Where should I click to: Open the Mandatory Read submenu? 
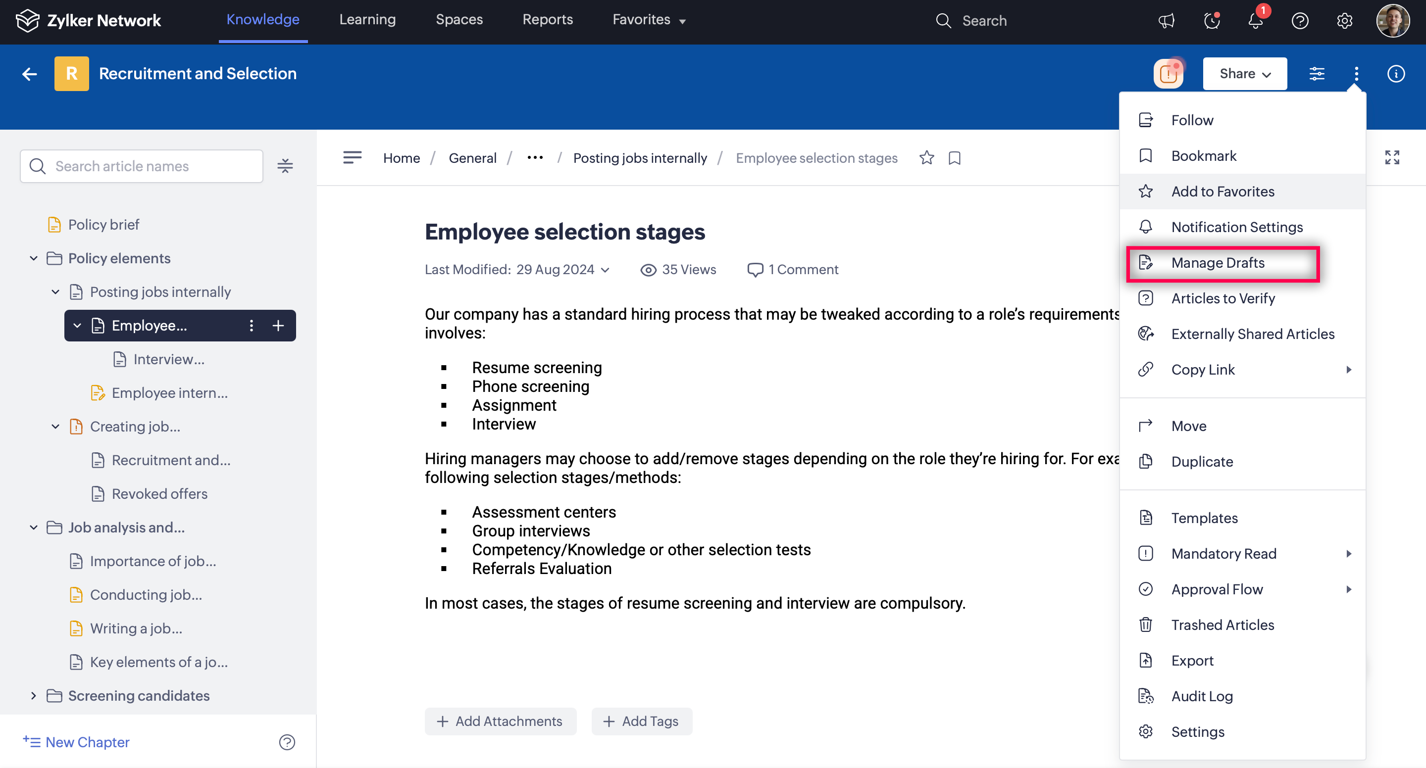(1223, 553)
